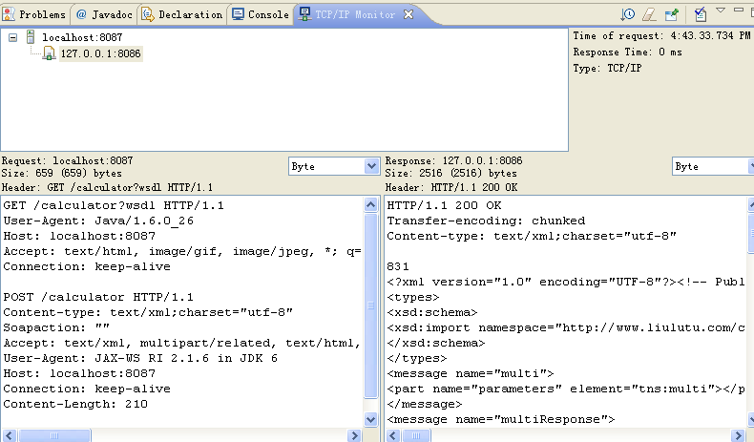Click request pane scroll right arrow
Viewport: 754px width, 442px height.
tap(354, 435)
